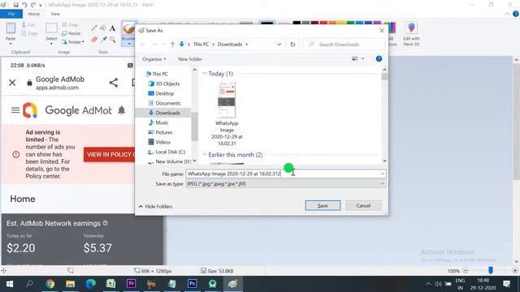Open Google Chrome from the taskbar
The height and width of the screenshot is (292, 520).
(x=50, y=284)
